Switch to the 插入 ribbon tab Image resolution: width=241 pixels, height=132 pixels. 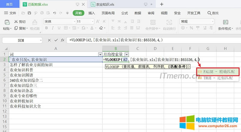pos(92,13)
